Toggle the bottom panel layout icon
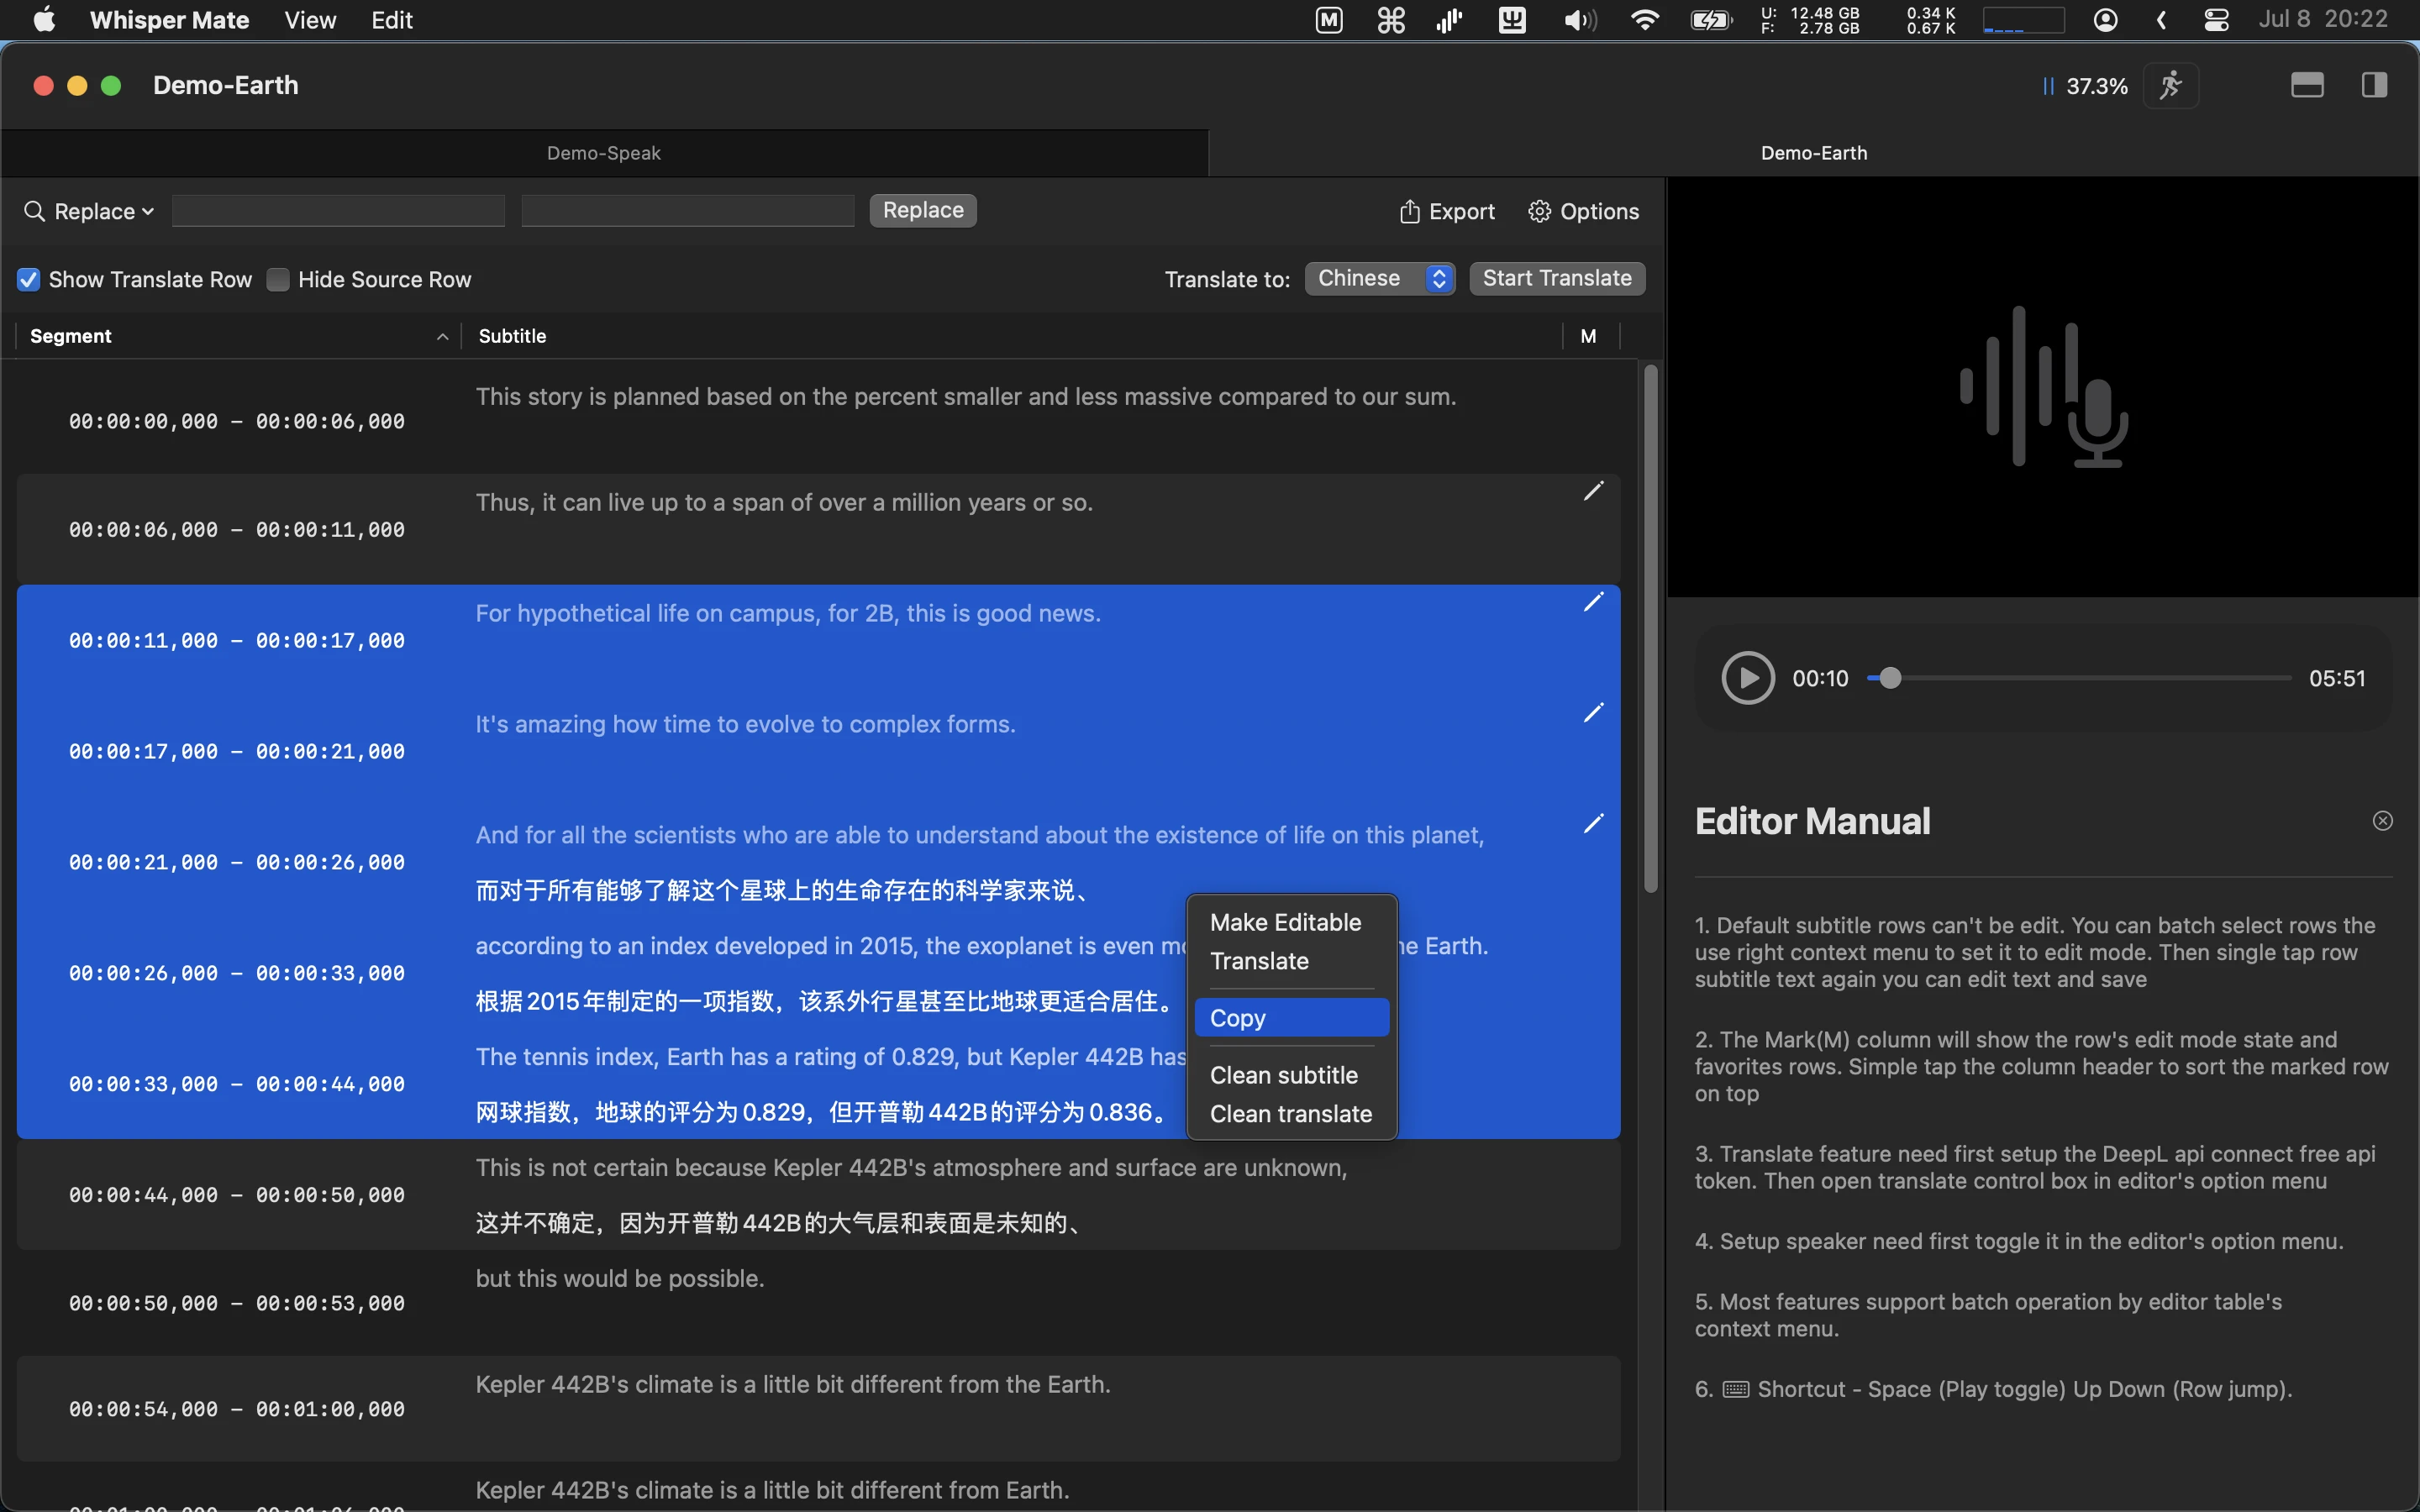 [x=2306, y=85]
